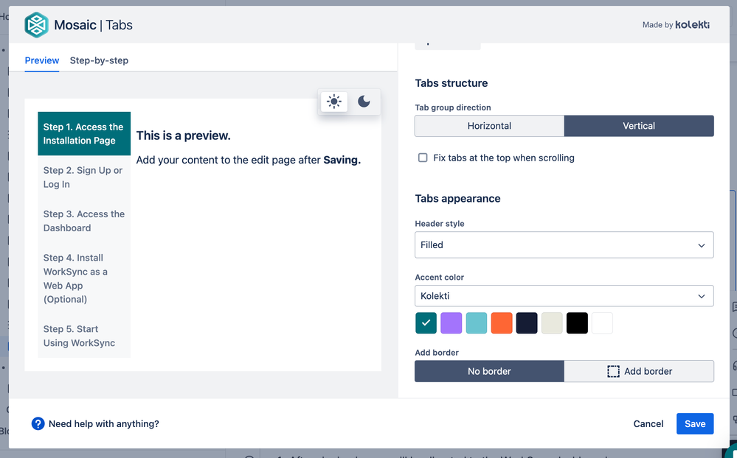This screenshot has height=458, width=737.
Task: Open help using the question mark icon
Action: (38, 423)
